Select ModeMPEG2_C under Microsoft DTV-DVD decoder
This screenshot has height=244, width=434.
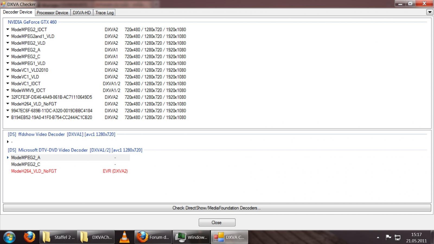[25, 164]
